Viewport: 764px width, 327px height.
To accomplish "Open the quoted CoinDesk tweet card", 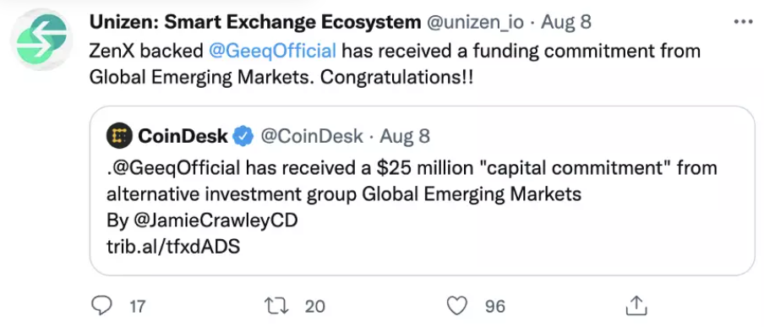I will click(422, 191).
